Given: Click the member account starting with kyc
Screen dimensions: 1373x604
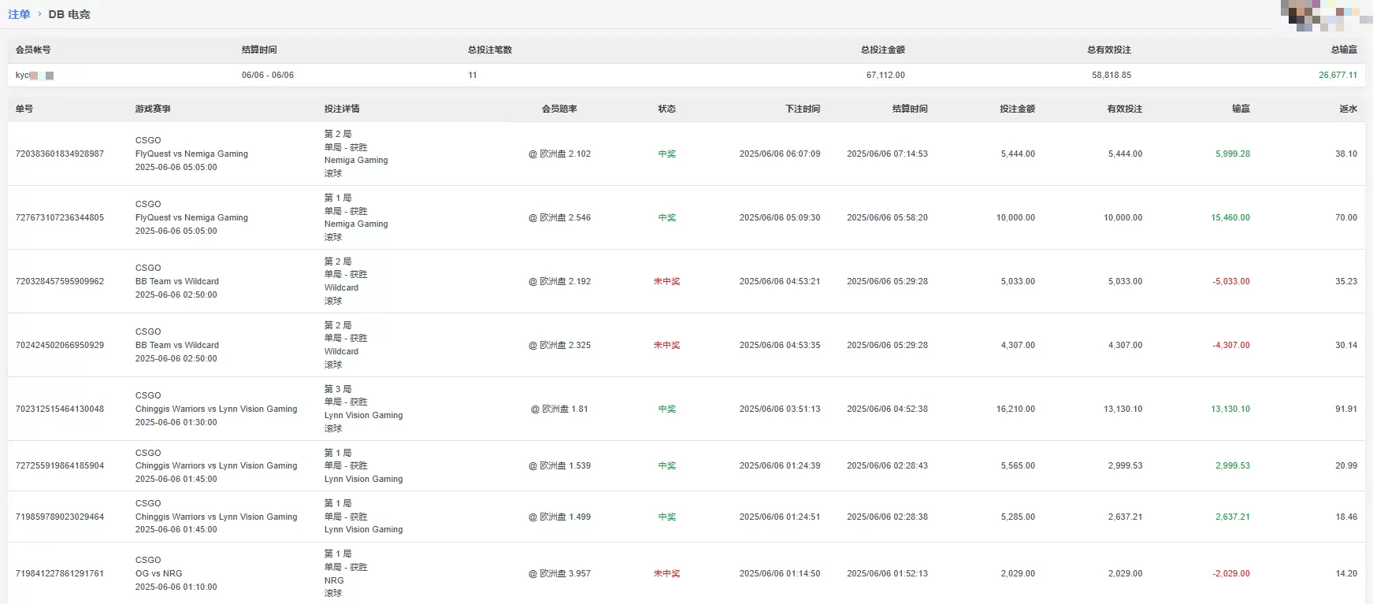Looking at the screenshot, I should click(35, 76).
